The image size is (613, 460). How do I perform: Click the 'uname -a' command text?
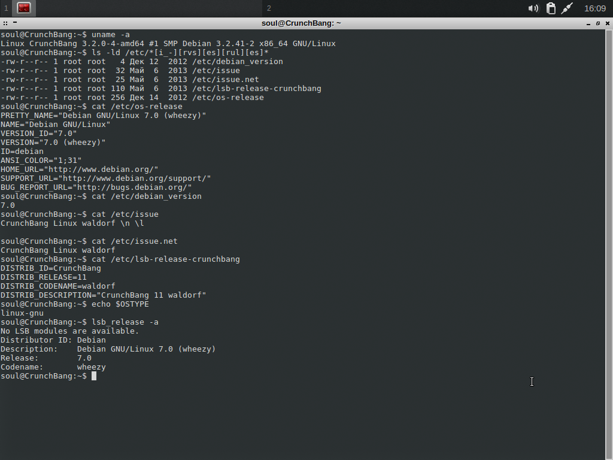111,34
